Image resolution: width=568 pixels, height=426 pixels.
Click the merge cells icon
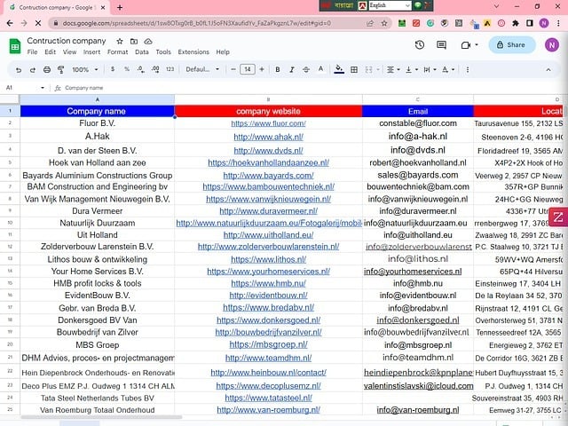coord(369,69)
